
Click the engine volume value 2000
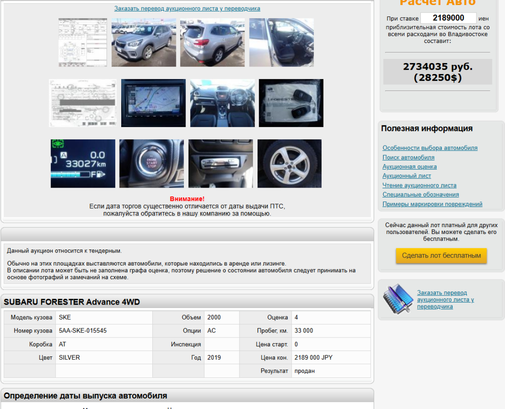[214, 317]
